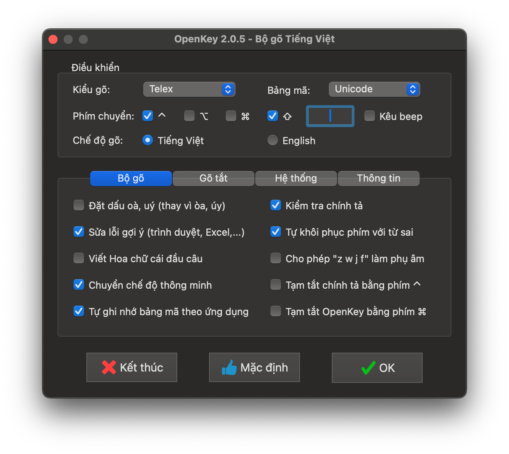Image resolution: width=509 pixels, height=454 pixels.
Task: Click the red X Kết thúc button
Action: click(132, 367)
